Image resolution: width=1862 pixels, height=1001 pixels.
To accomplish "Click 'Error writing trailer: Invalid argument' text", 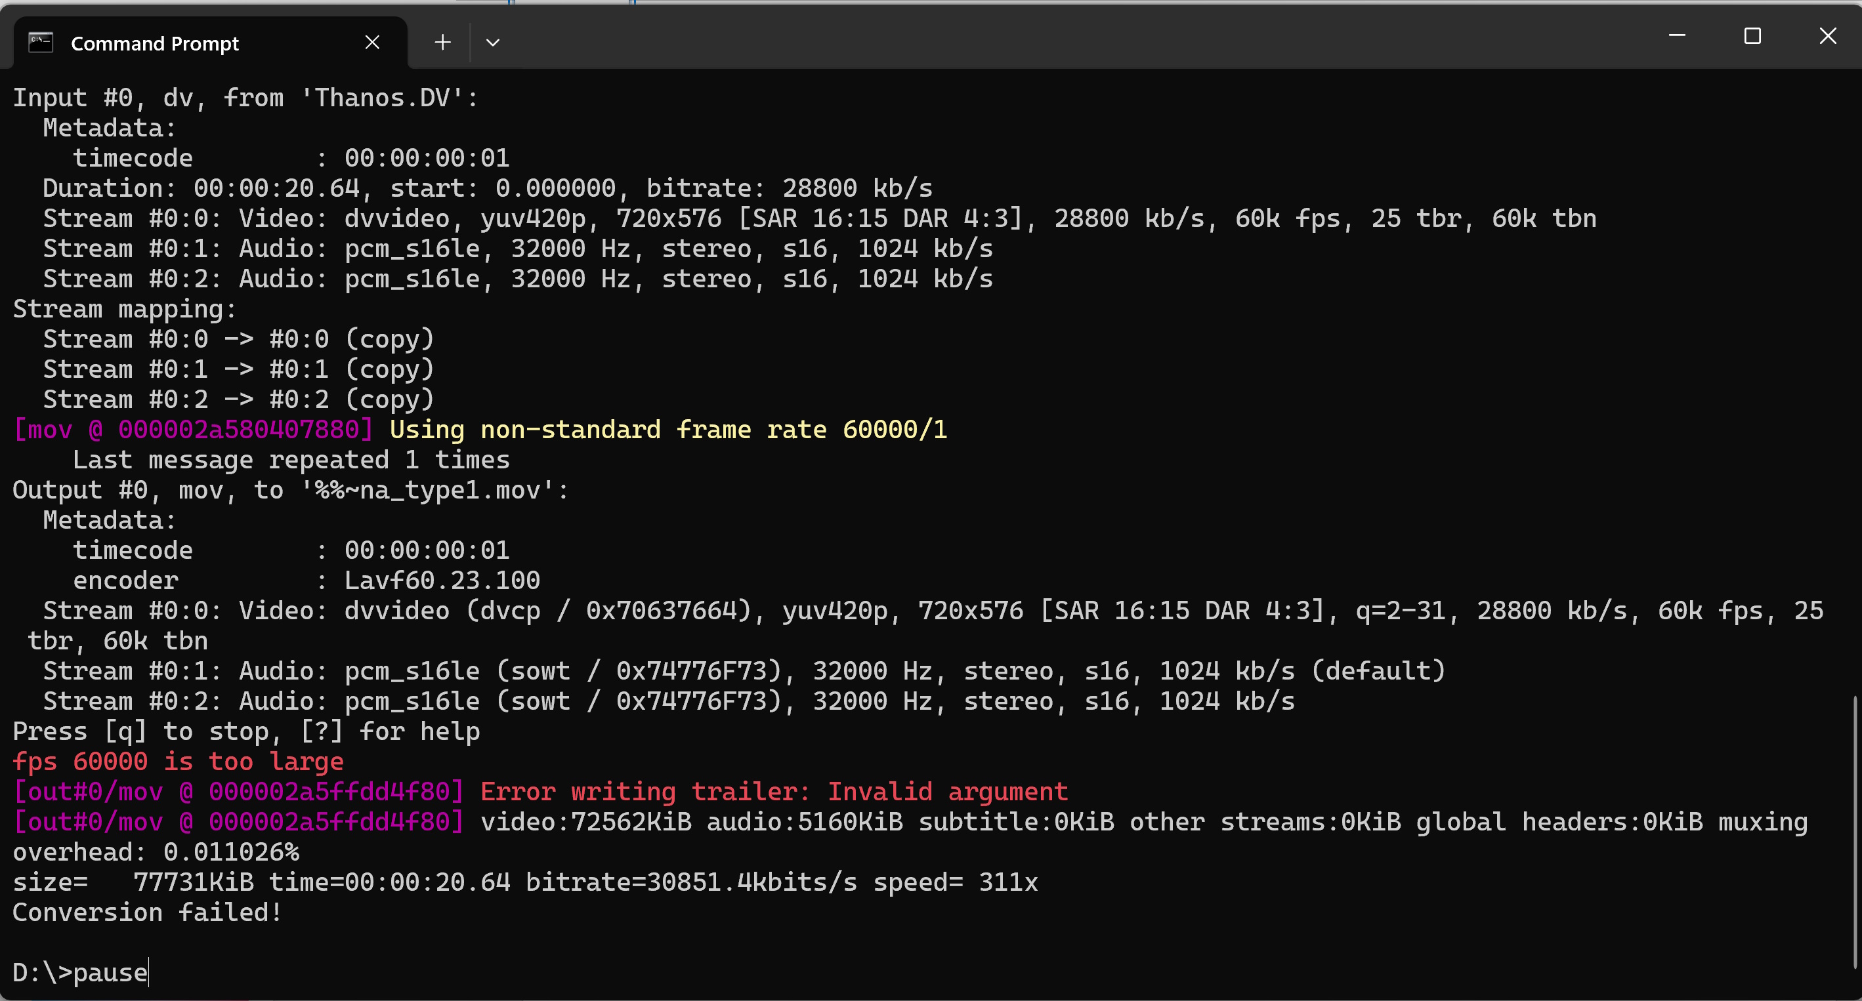I will pos(774,792).
